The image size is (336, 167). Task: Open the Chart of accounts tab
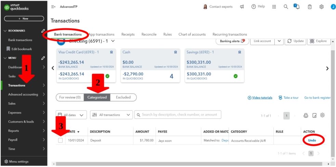click(x=192, y=34)
